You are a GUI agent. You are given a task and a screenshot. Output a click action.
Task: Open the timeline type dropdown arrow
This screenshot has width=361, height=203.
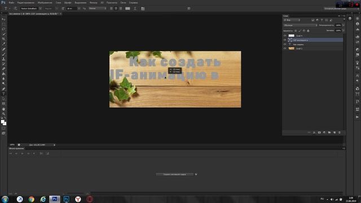tap(196, 174)
